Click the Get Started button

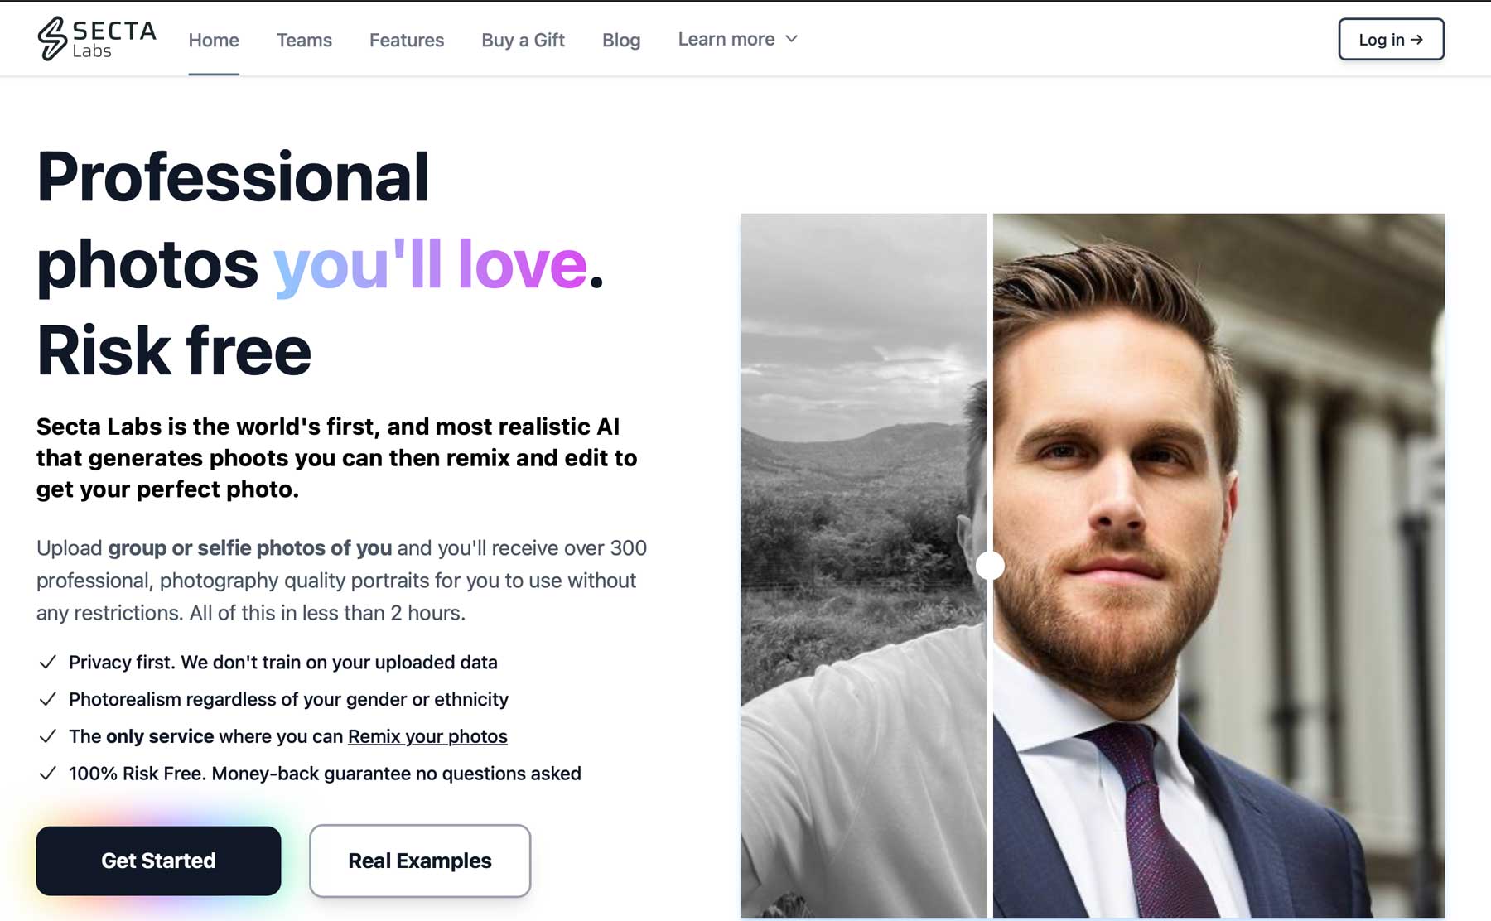[158, 861]
